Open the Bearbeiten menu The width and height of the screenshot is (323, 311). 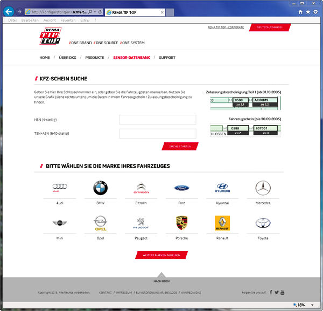[30, 20]
